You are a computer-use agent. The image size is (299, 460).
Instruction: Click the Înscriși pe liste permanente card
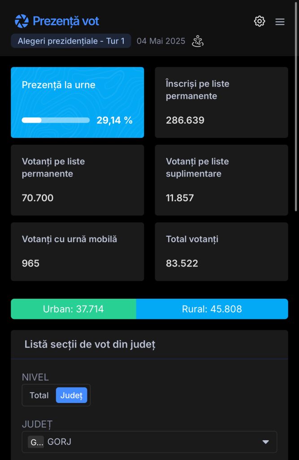coord(221,102)
